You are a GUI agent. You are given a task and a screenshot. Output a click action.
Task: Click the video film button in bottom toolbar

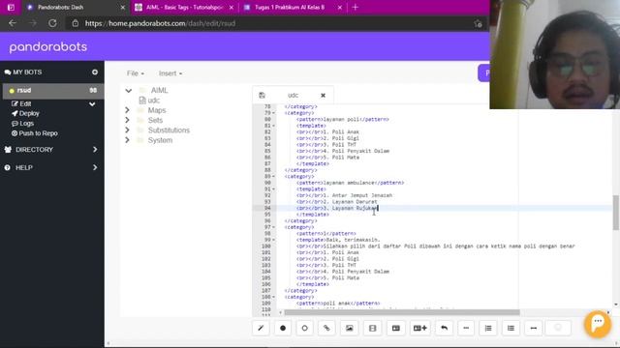point(372,328)
